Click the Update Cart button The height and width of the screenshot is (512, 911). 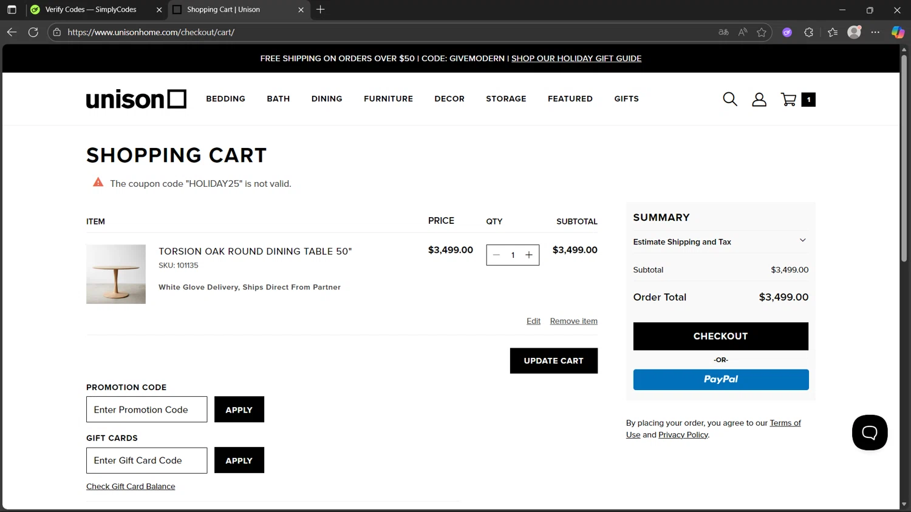point(553,361)
